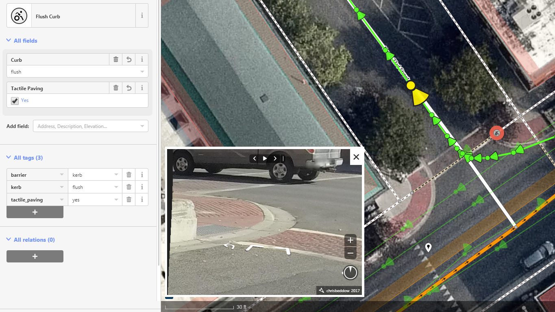Screen dimensions: 555x312
Task: Select the red flush curb node on map
Action: (496, 133)
